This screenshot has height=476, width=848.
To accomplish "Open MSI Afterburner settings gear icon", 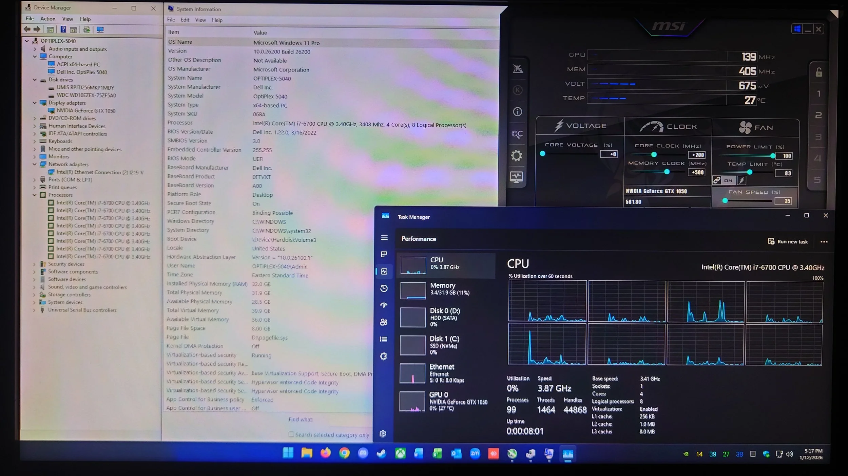I will [517, 156].
